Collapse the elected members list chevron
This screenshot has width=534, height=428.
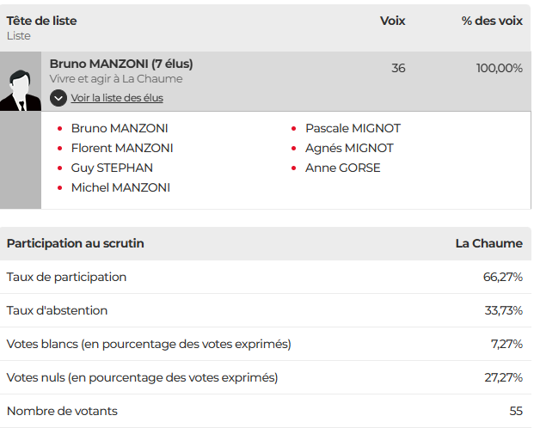click(58, 98)
